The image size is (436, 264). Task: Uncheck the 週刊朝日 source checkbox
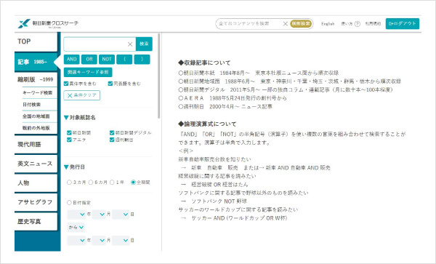[112, 140]
